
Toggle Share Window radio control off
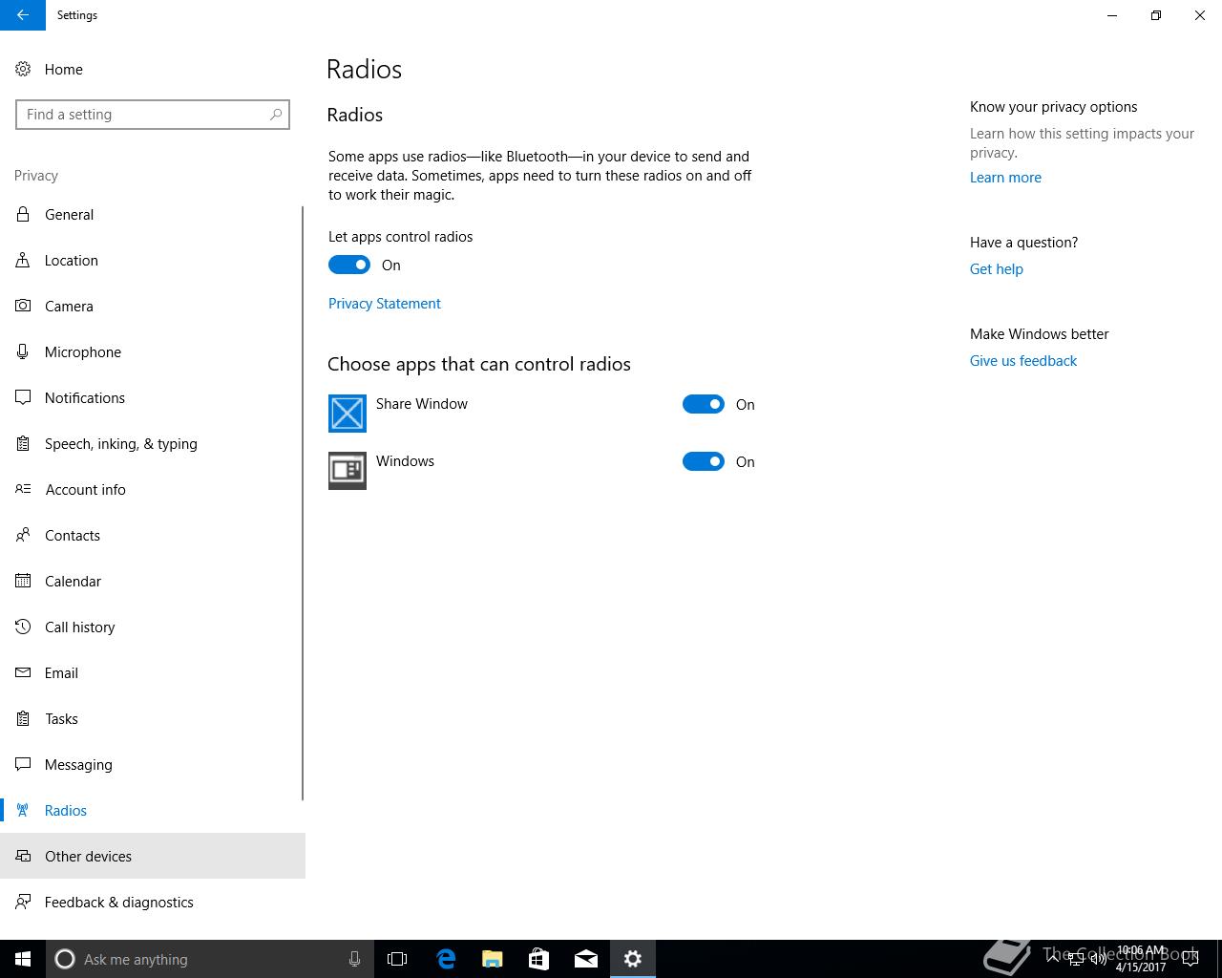click(x=704, y=404)
